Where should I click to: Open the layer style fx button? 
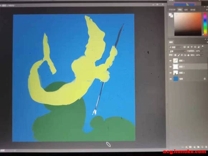pos(186,147)
